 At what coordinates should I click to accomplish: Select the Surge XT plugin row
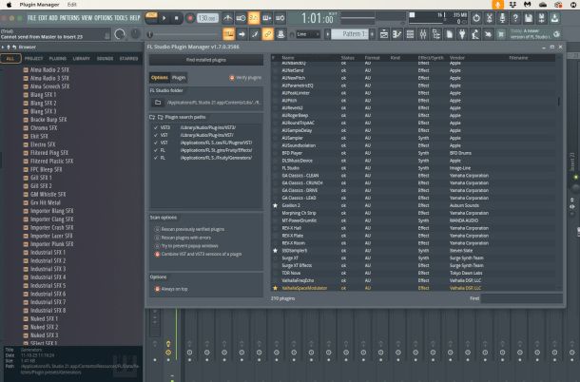(414, 258)
